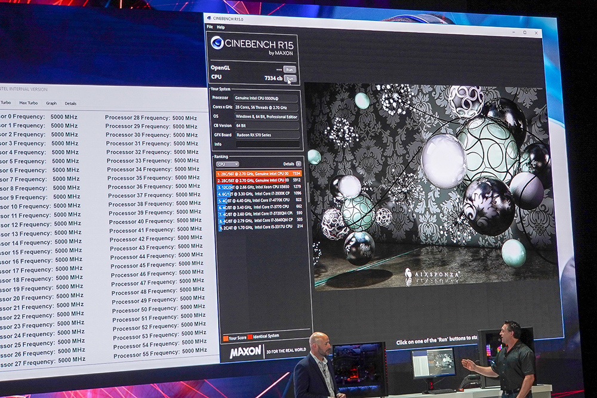Click the Processor 27 Frequency row

[x=42, y=362]
